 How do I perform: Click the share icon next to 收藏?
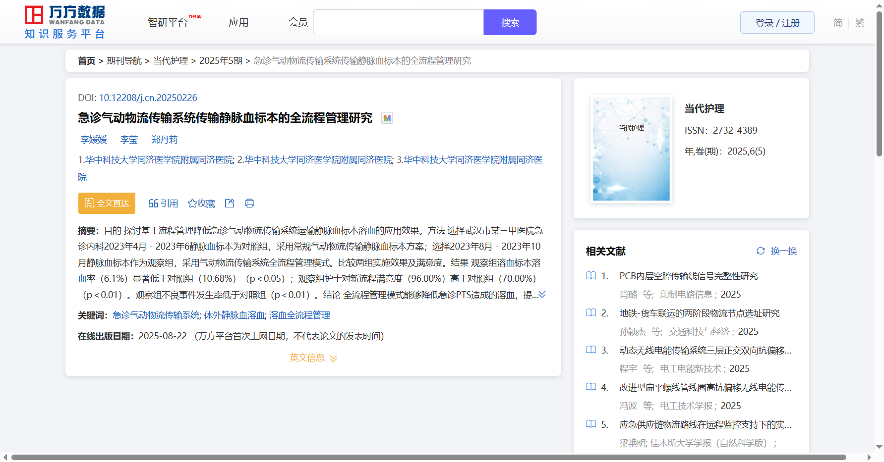(230, 203)
